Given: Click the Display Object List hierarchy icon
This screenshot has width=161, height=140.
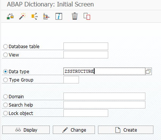Looking at the screenshot, I should pos(46,16).
